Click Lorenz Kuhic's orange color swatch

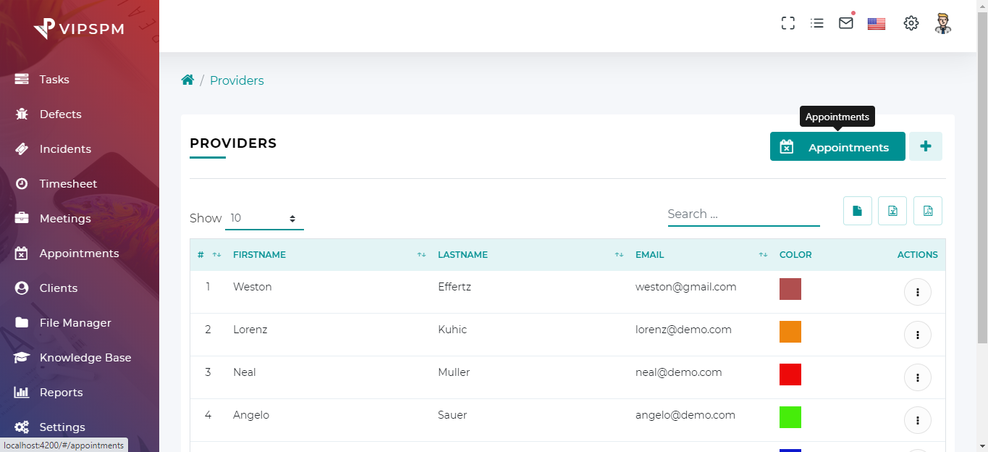(x=790, y=332)
